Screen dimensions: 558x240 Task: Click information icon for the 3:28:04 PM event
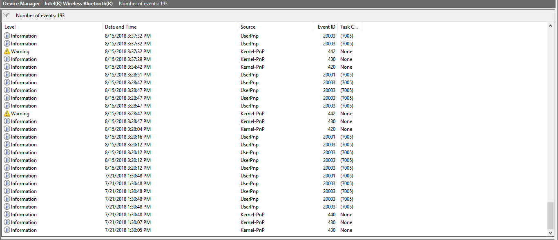click(x=7, y=129)
